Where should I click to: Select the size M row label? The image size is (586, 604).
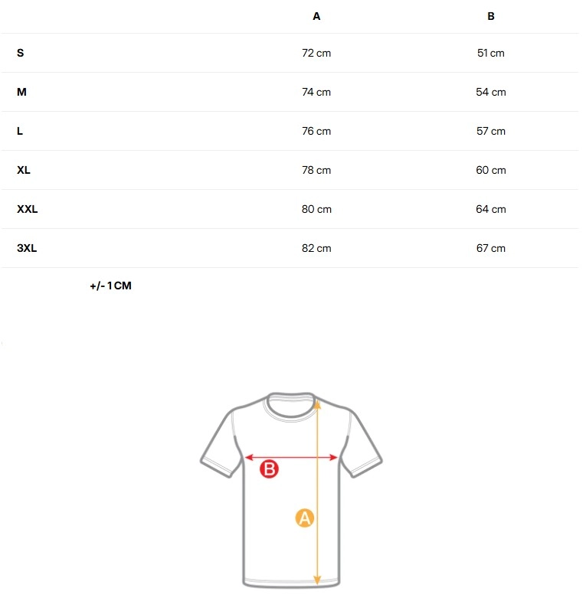[21, 92]
